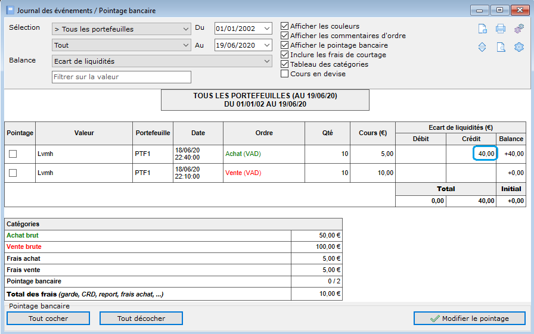Click Lvmh in the Vente row
Screen dimensions: 534x334
click(45, 173)
